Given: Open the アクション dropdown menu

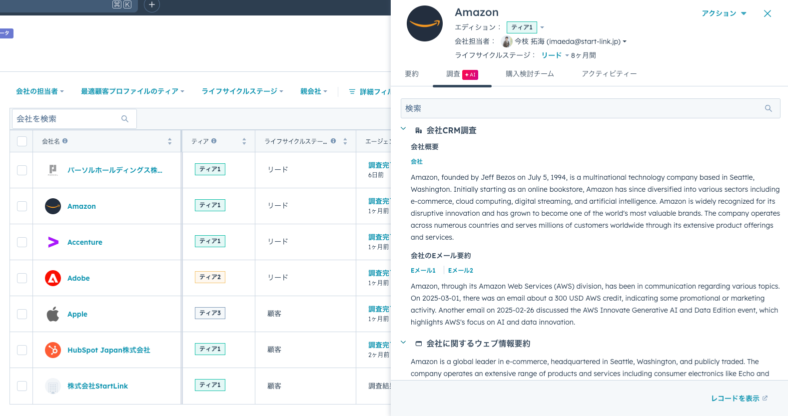Looking at the screenshot, I should click(x=723, y=13).
